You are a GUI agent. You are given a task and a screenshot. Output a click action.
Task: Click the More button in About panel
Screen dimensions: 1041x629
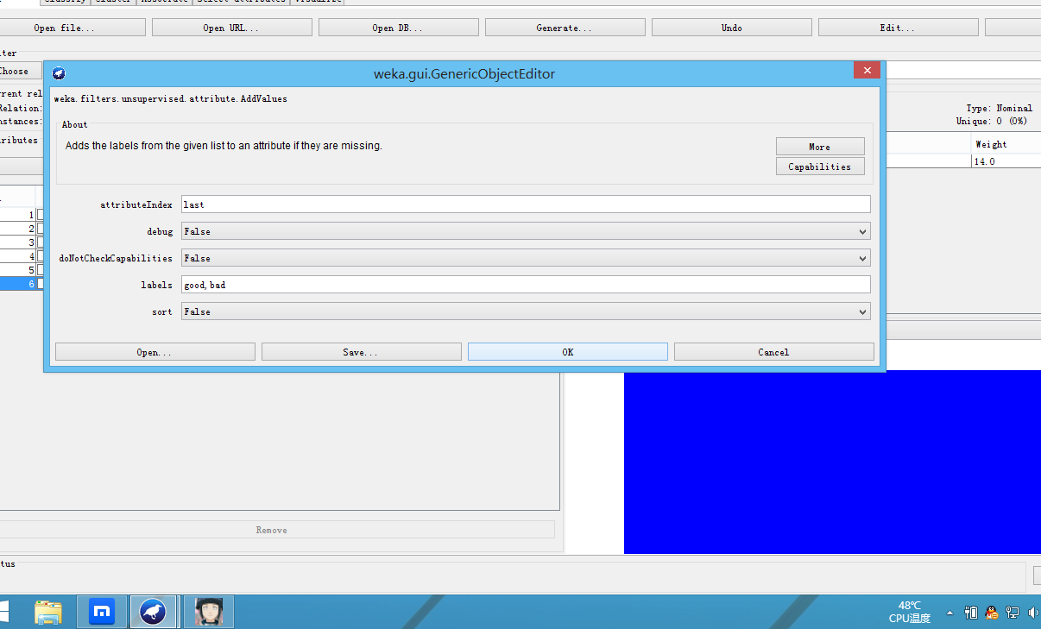(x=820, y=147)
